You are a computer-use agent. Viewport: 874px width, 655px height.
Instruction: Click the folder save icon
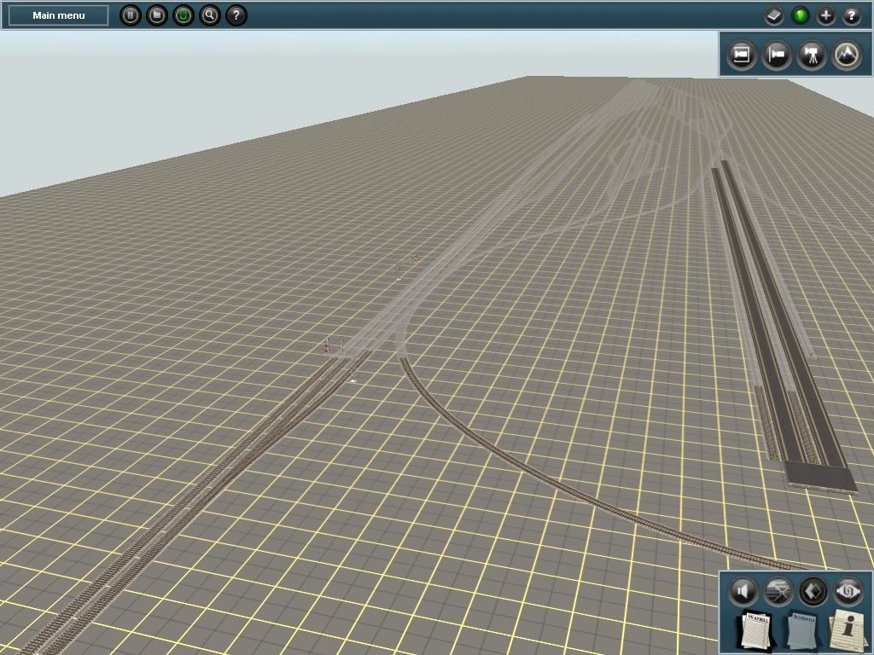[x=157, y=15]
